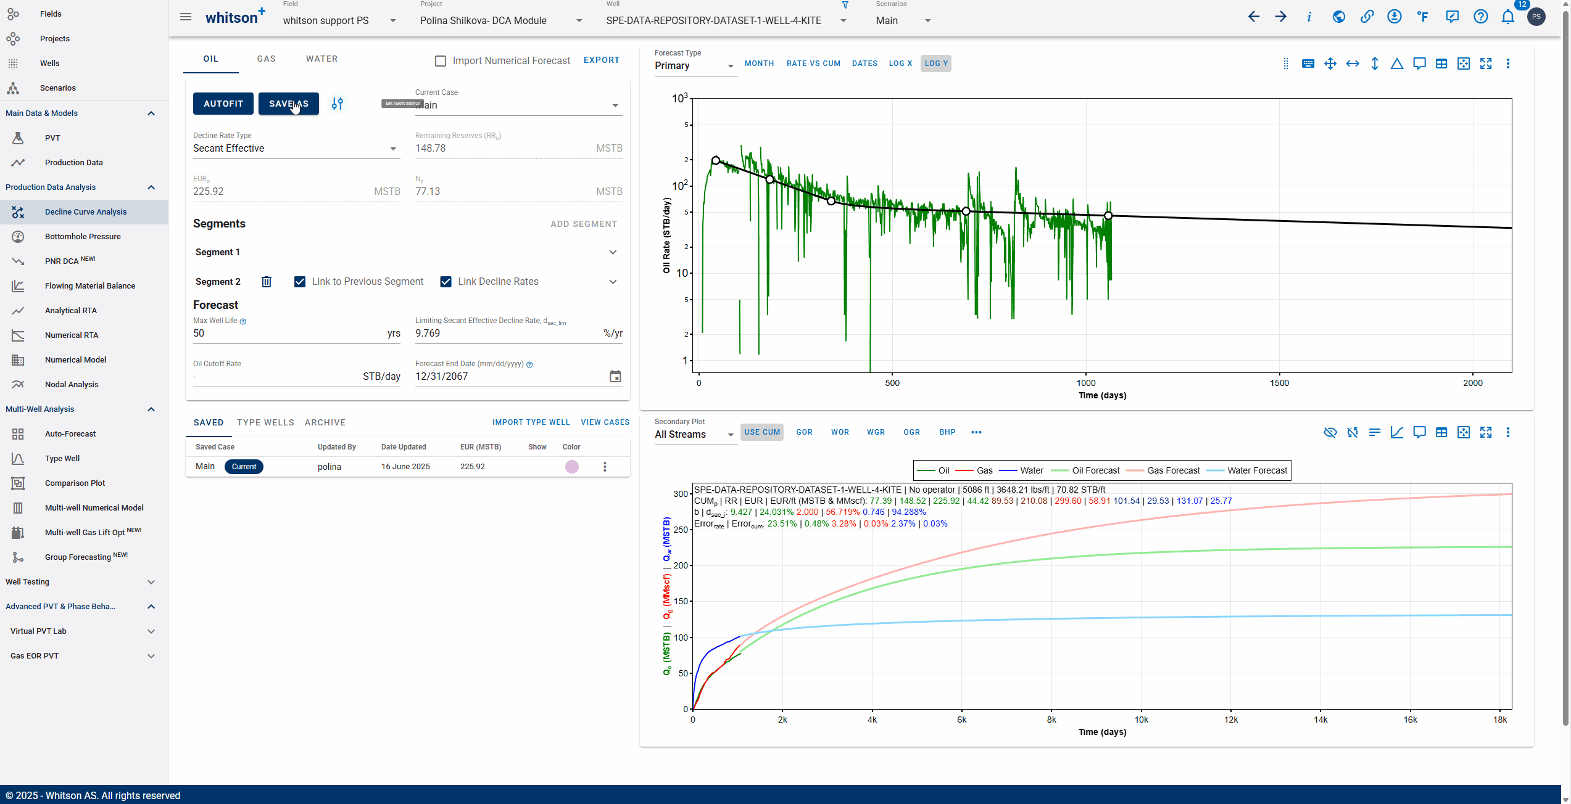Click Limiting Secant Effective Decline Rate field
The height and width of the screenshot is (804, 1571).
tap(518, 334)
